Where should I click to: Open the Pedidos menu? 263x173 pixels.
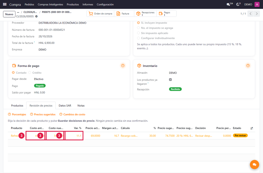[x=29, y=4]
